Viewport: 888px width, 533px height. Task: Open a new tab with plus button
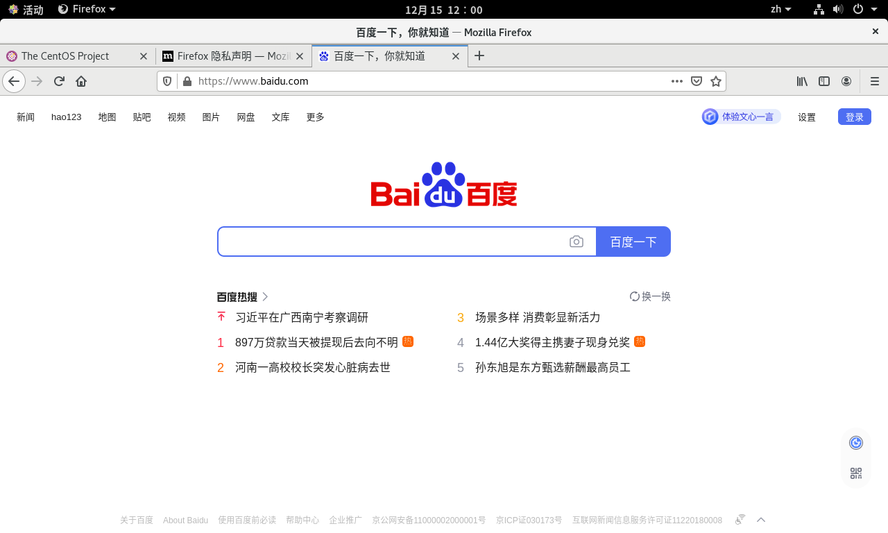(x=479, y=56)
